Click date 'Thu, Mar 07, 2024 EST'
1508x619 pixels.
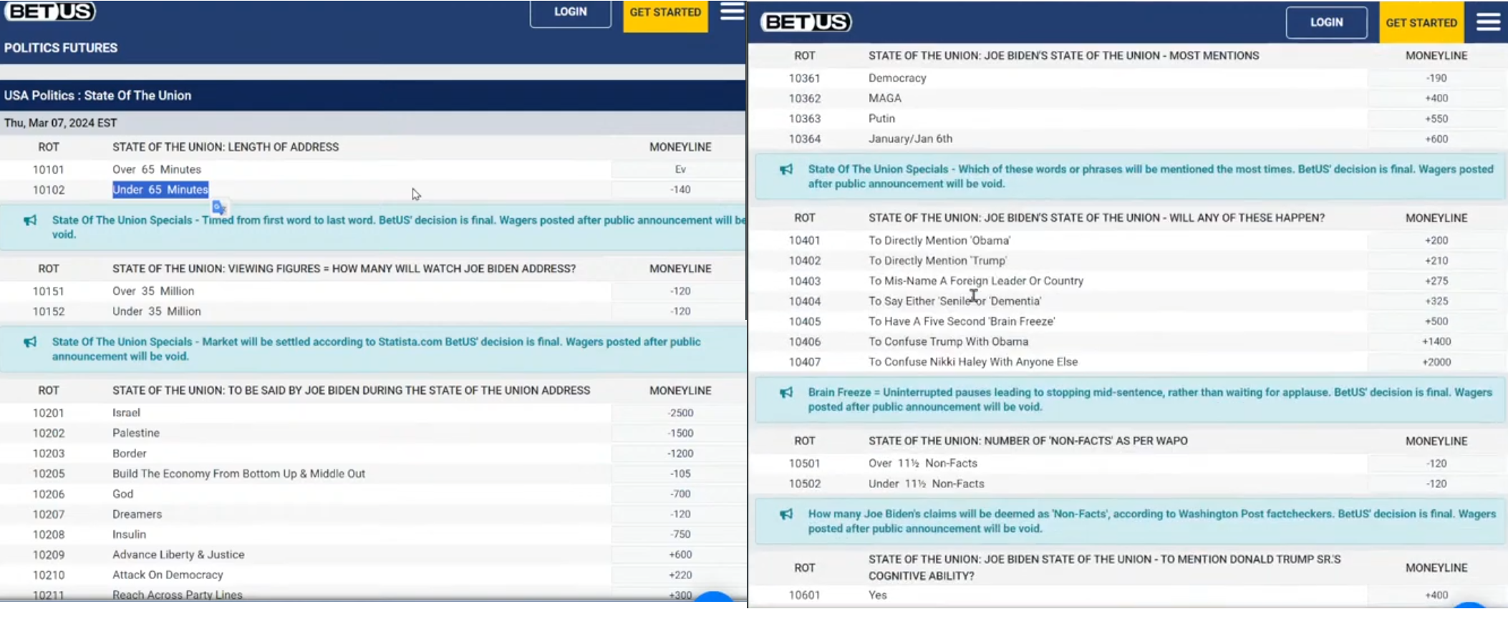click(x=60, y=123)
